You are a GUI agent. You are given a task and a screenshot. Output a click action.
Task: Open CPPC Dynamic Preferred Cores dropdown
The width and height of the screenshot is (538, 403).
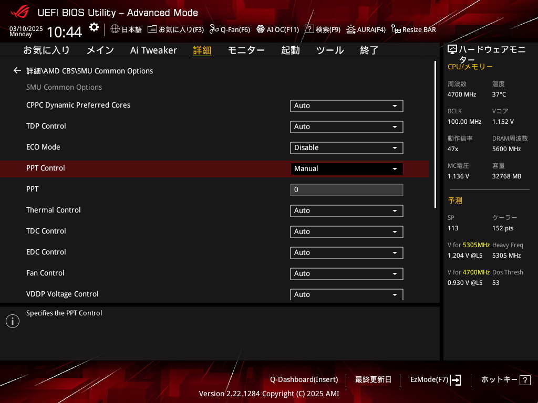(347, 106)
